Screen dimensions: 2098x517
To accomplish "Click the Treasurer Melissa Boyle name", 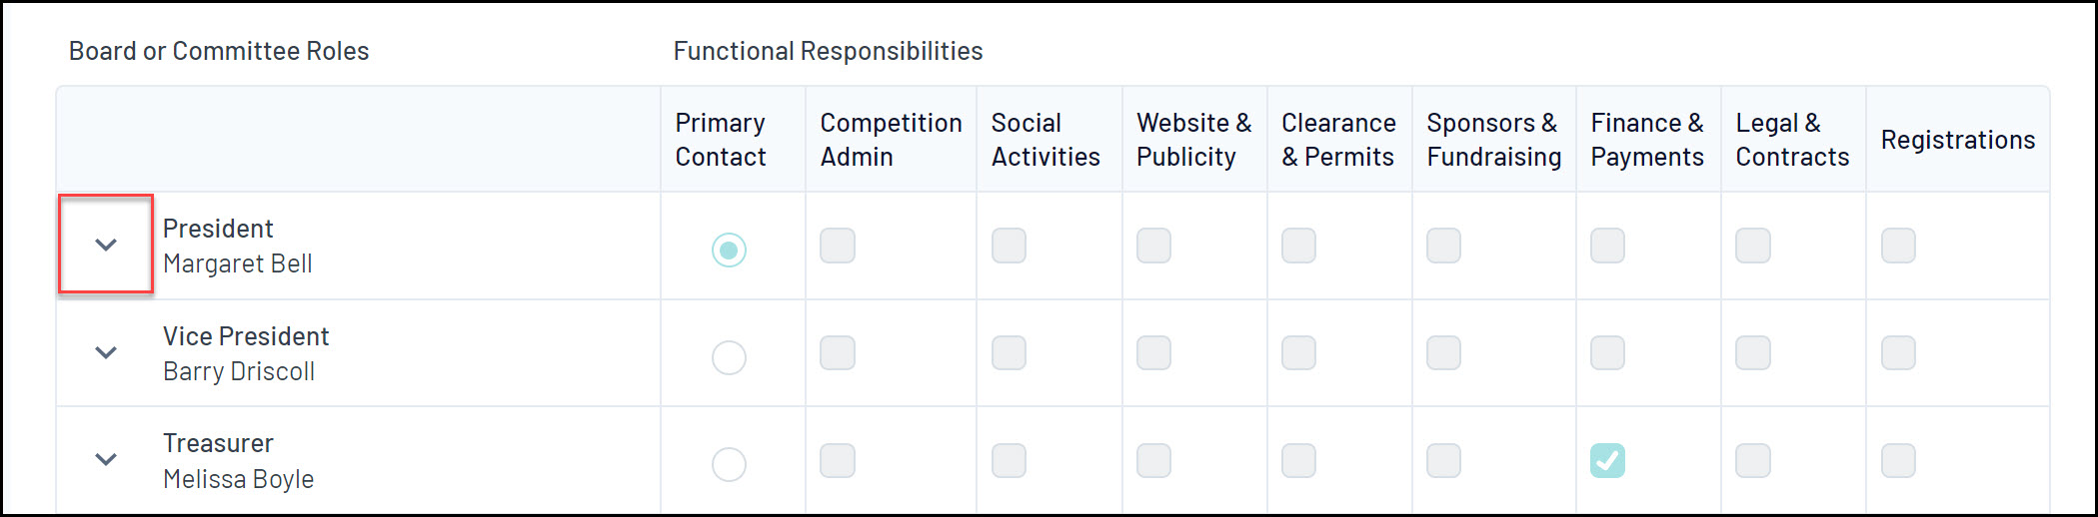I will tap(238, 479).
